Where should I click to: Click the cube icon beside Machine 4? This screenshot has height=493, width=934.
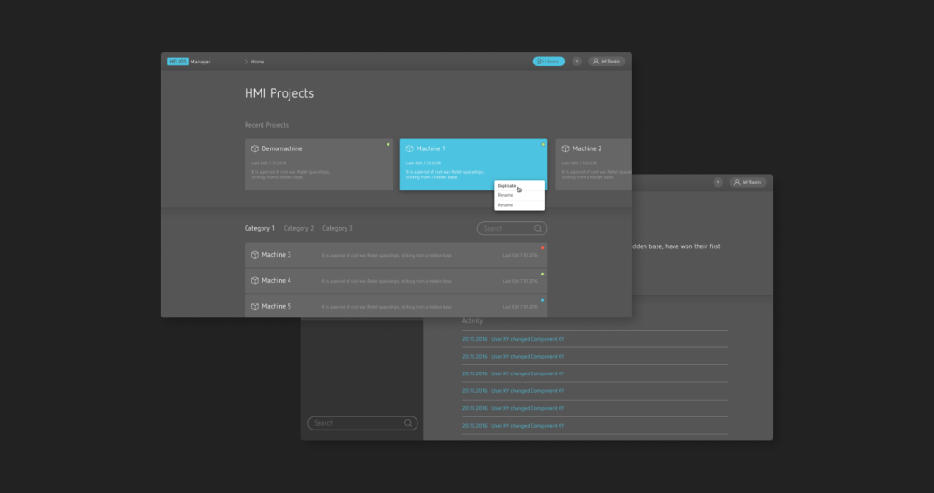(x=255, y=280)
